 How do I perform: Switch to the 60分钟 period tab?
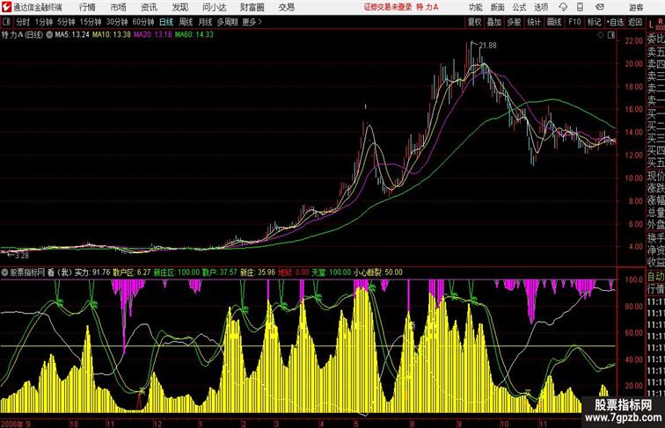tap(143, 22)
